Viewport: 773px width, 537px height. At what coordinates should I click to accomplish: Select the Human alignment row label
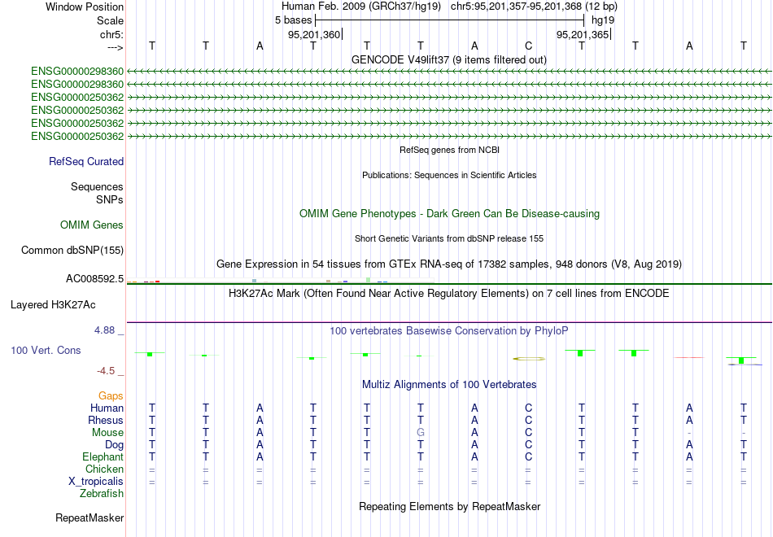point(107,408)
